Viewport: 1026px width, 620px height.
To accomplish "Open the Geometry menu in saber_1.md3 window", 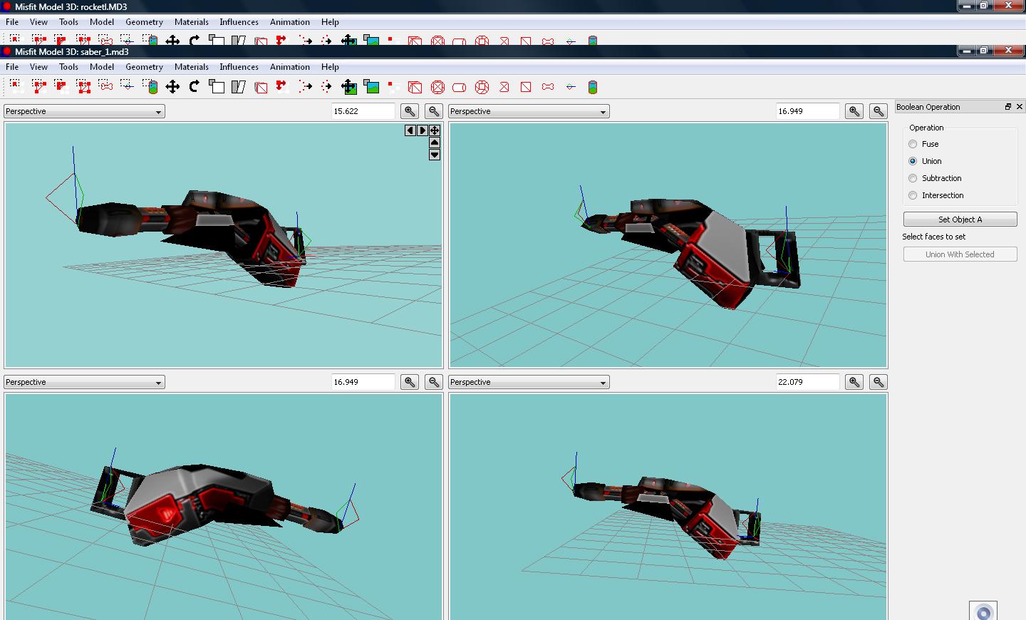I will click(144, 67).
